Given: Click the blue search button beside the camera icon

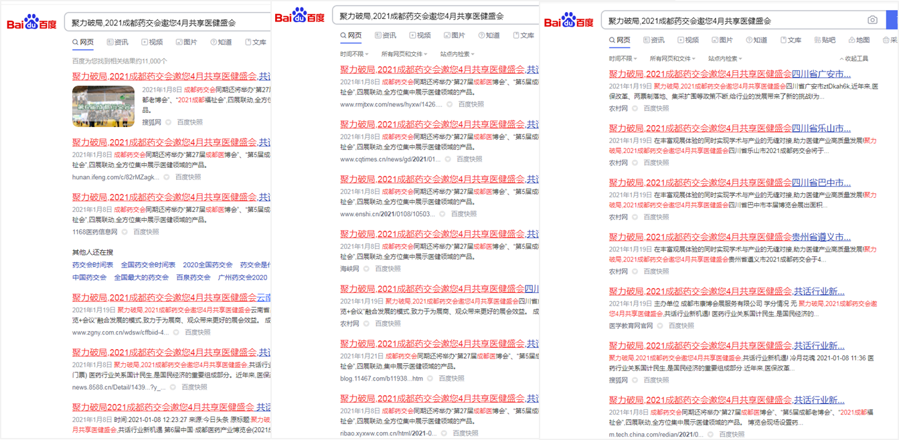Looking at the screenshot, I should [x=892, y=20].
